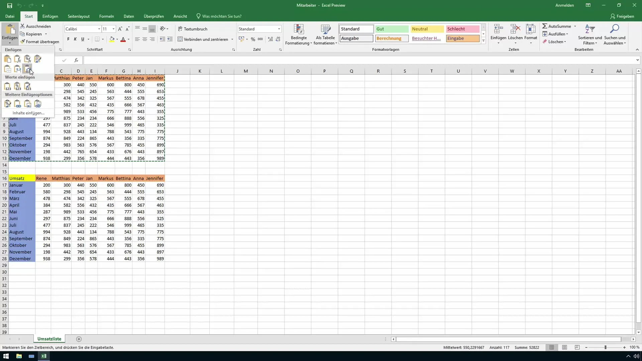This screenshot has width=642, height=361.
Task: Click Weitere Einfügeoptionen label
Action: (x=28, y=94)
